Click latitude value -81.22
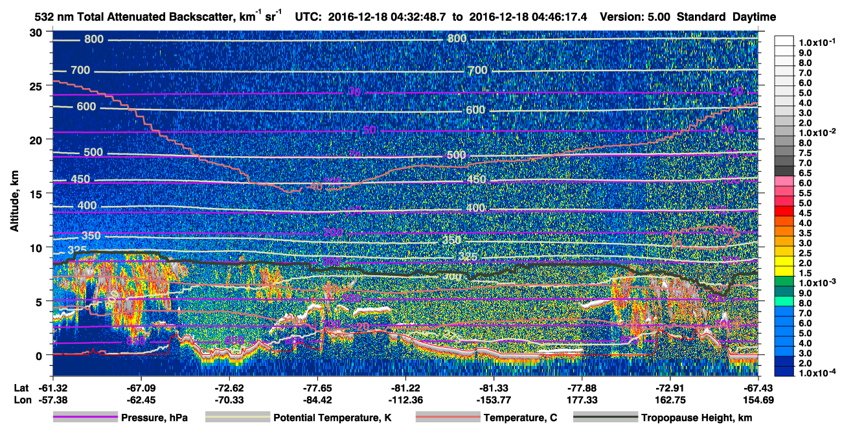This screenshot has width=842, height=432. (405, 388)
